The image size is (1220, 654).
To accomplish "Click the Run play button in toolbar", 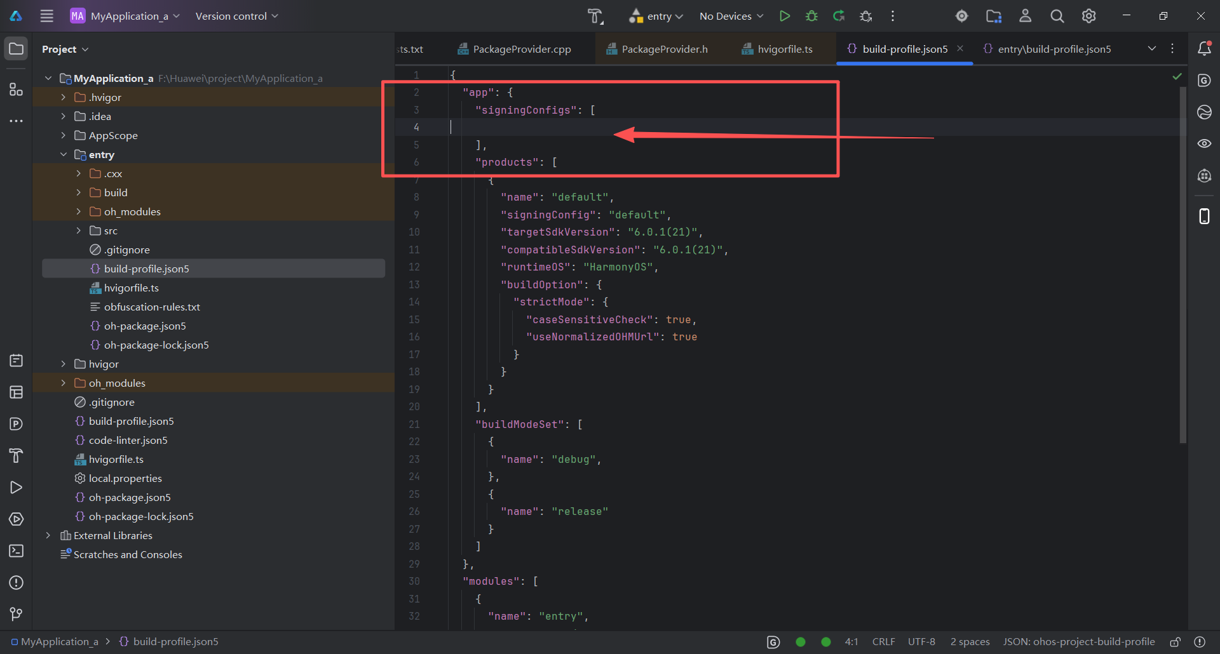I will (x=785, y=16).
